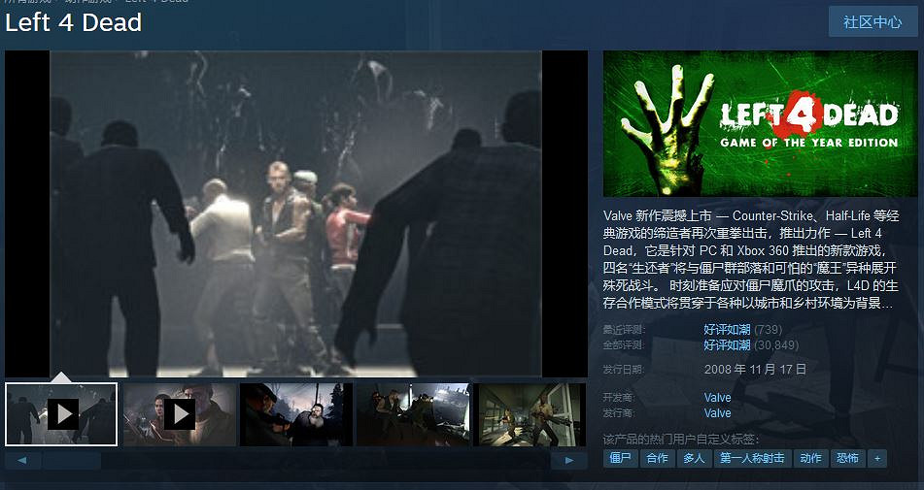Select the 合作 tag
The image size is (924, 490).
coord(657,458)
